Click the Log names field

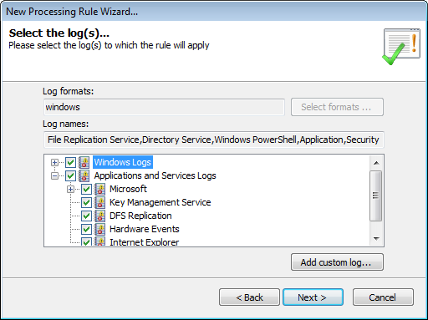(x=214, y=140)
